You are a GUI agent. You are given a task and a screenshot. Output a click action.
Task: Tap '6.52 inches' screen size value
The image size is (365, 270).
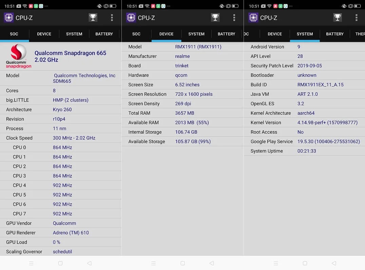pos(187,85)
